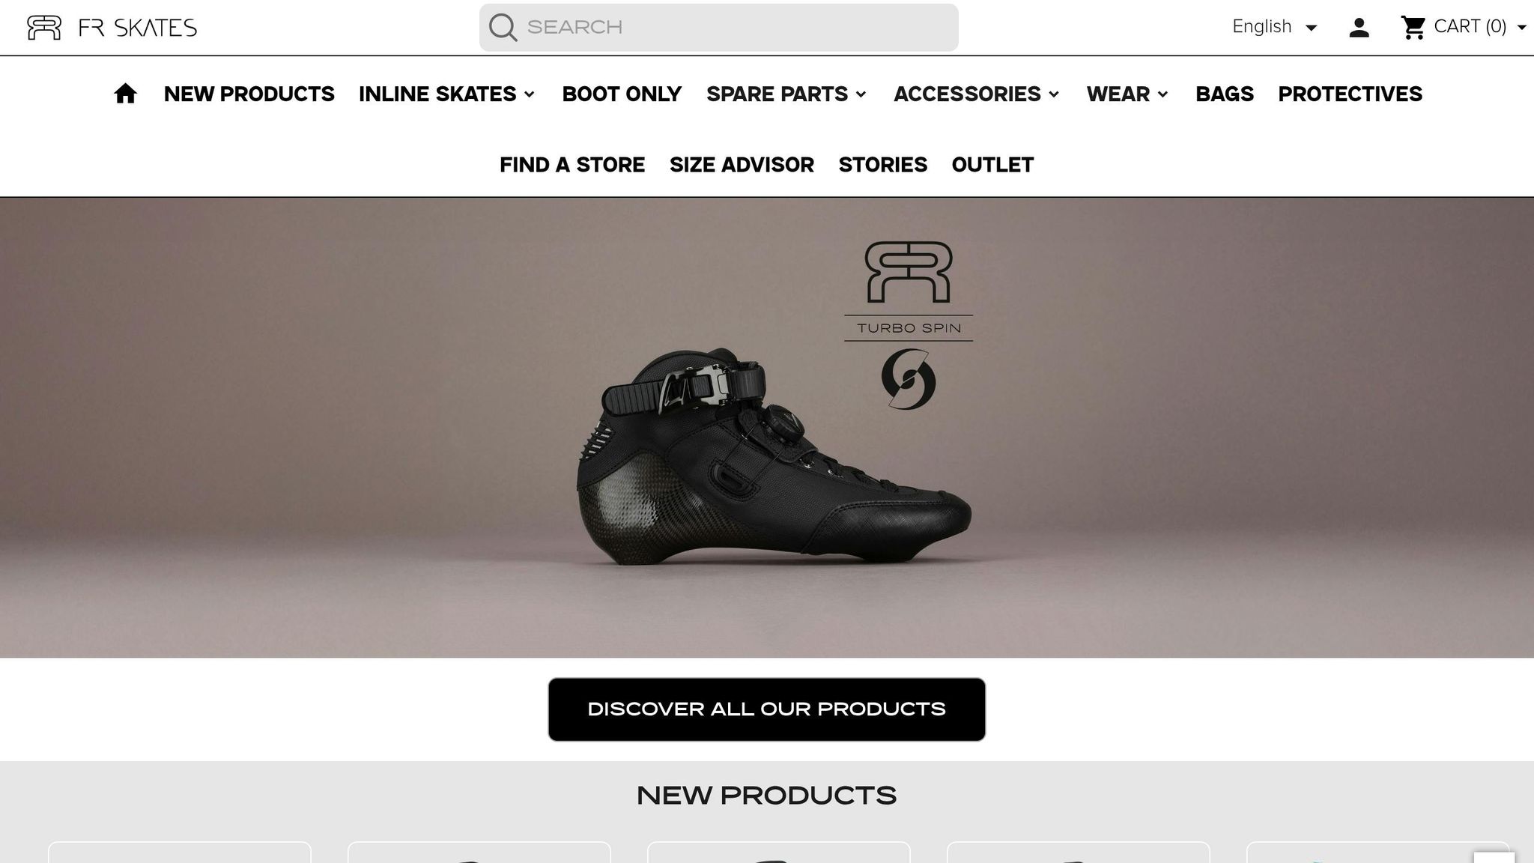1534x863 pixels.
Task: Click the scroll-to-top button at bottom right
Action: (x=1494, y=857)
